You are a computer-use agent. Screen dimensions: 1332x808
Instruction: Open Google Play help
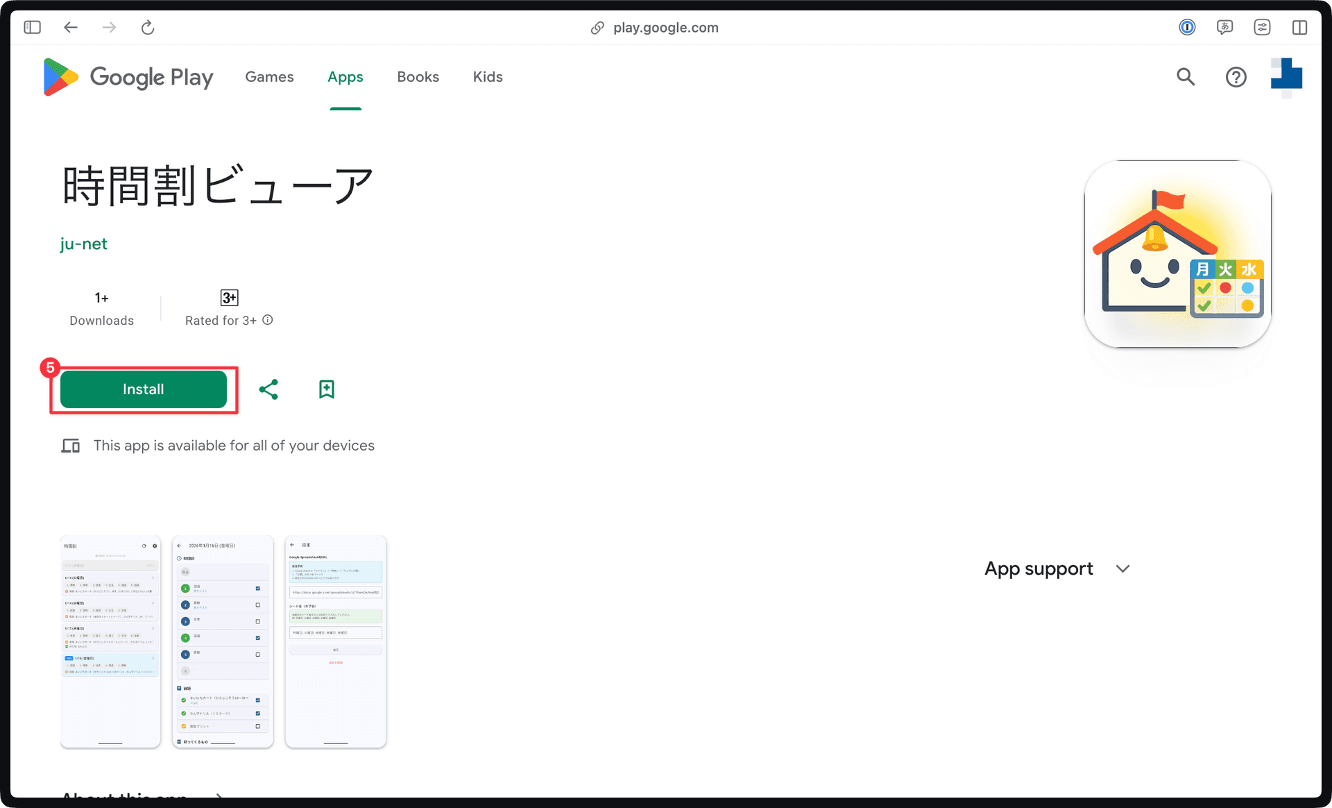coord(1236,77)
